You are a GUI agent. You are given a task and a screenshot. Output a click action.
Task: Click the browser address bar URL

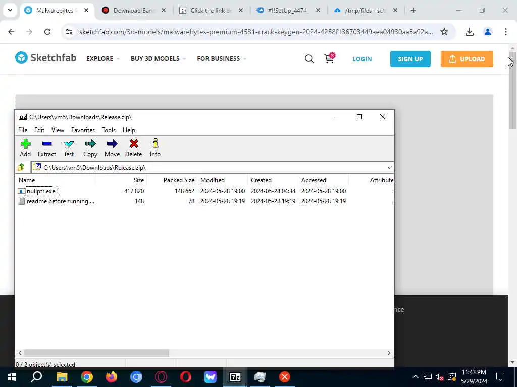click(x=256, y=32)
